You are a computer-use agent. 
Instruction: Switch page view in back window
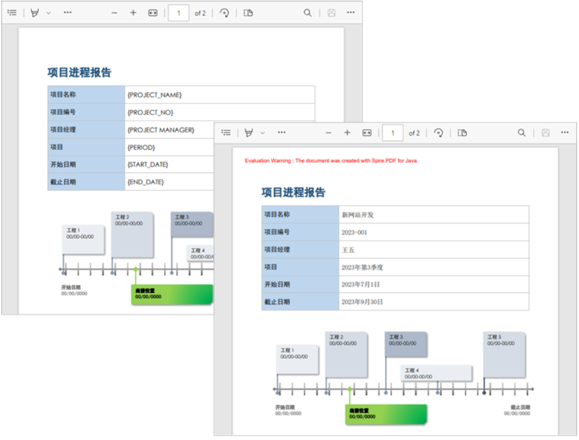(248, 13)
